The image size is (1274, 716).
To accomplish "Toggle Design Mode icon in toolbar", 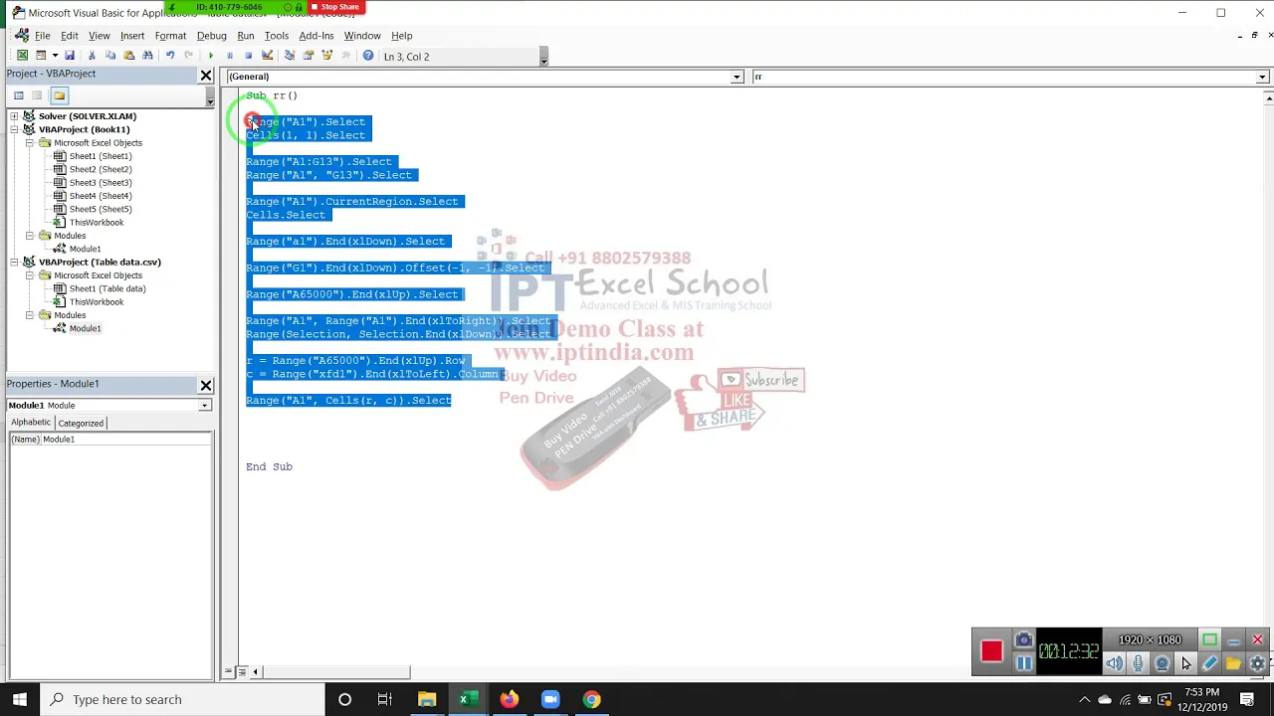I will [267, 56].
